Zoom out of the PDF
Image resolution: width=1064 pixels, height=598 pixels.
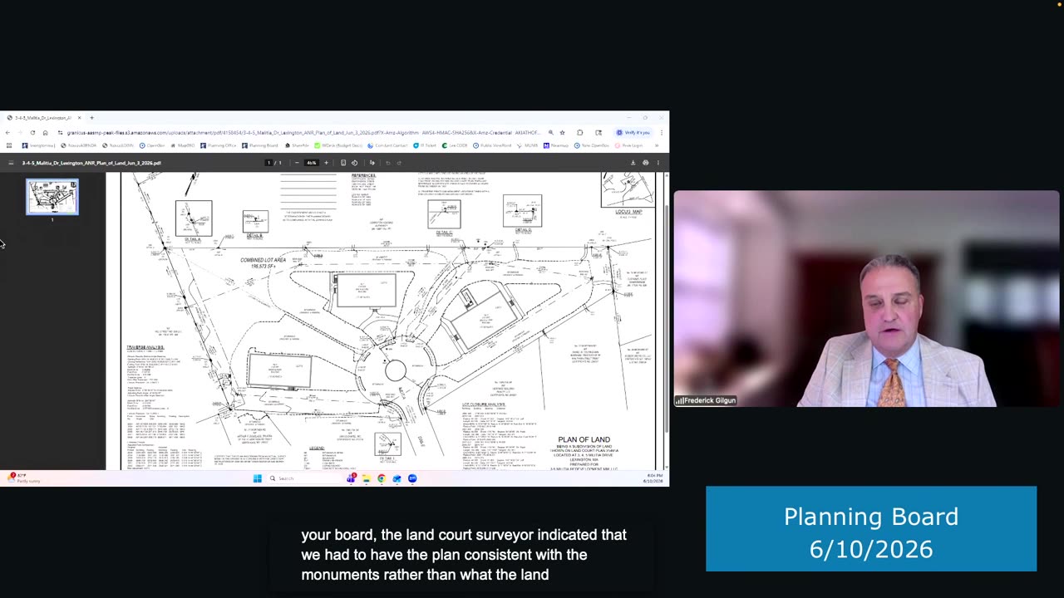click(x=297, y=163)
